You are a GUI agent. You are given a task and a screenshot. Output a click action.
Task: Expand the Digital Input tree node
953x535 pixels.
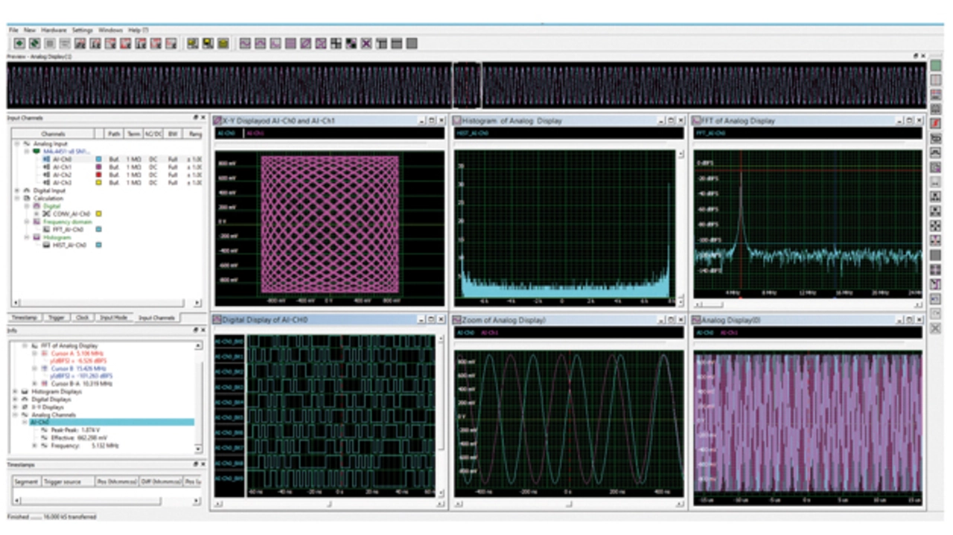click(16, 190)
